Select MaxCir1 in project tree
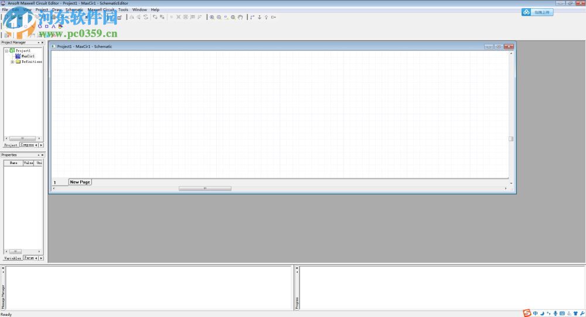The image size is (586, 317). pos(28,56)
